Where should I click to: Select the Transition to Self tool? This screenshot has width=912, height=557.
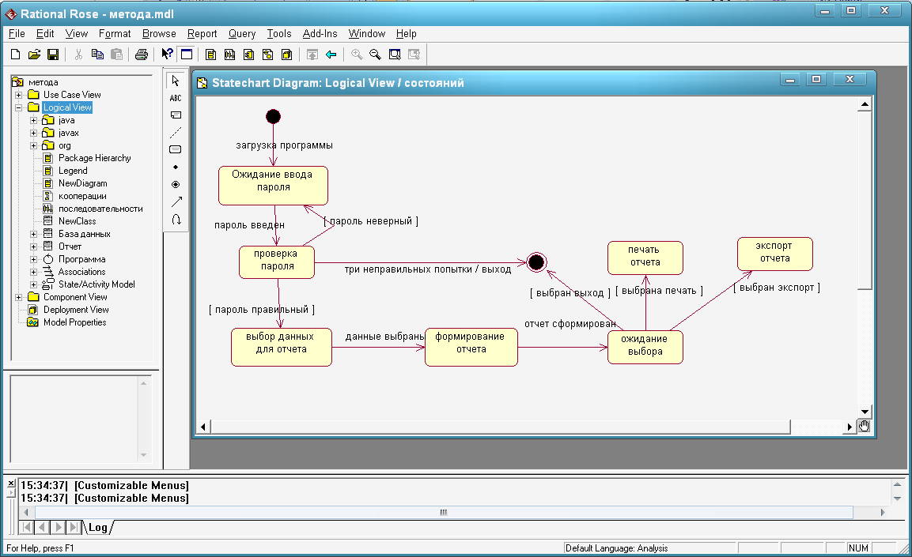click(176, 220)
